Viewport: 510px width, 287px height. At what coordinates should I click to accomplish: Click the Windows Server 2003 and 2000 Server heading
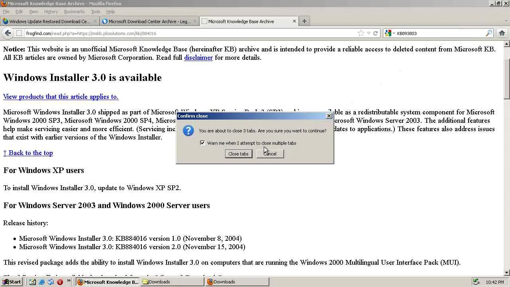[x=107, y=205]
